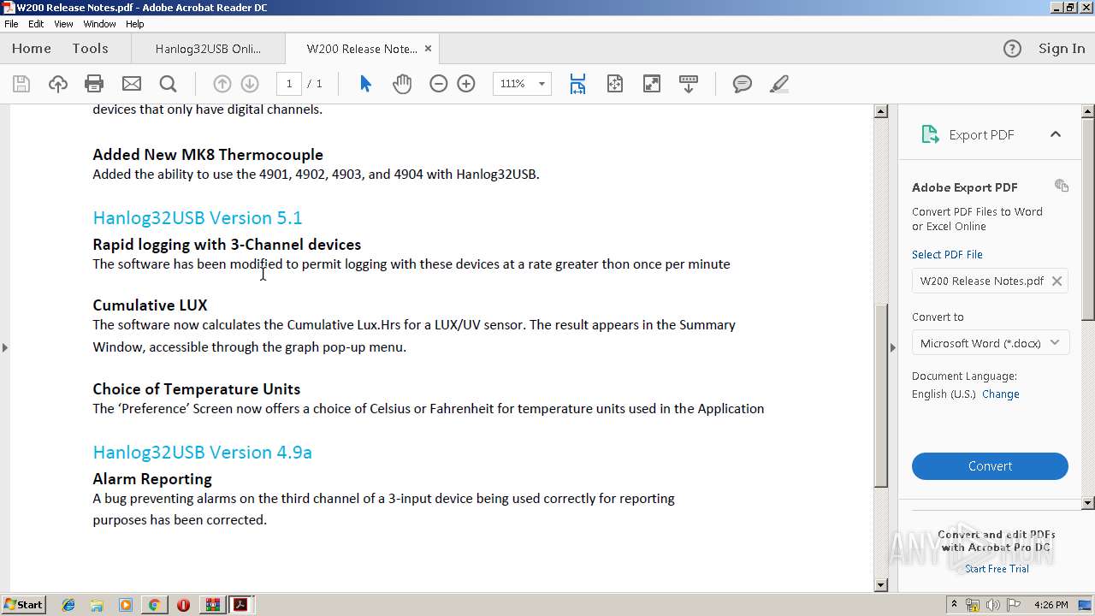1095x616 pixels.
Task: Click the Sign In link
Action: (x=1062, y=49)
